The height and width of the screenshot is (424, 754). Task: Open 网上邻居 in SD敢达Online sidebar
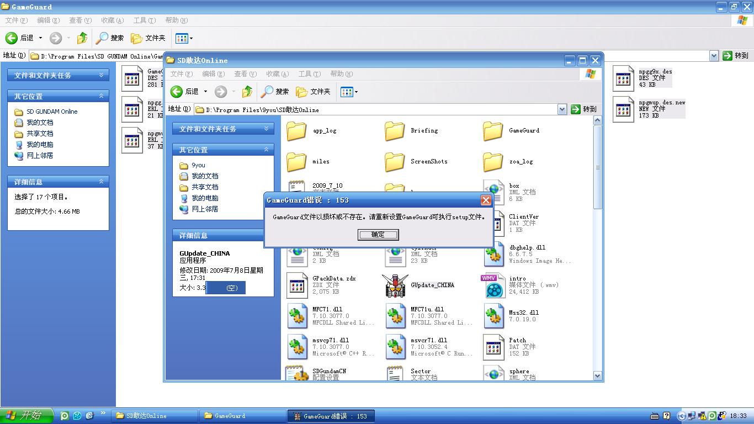coord(205,209)
